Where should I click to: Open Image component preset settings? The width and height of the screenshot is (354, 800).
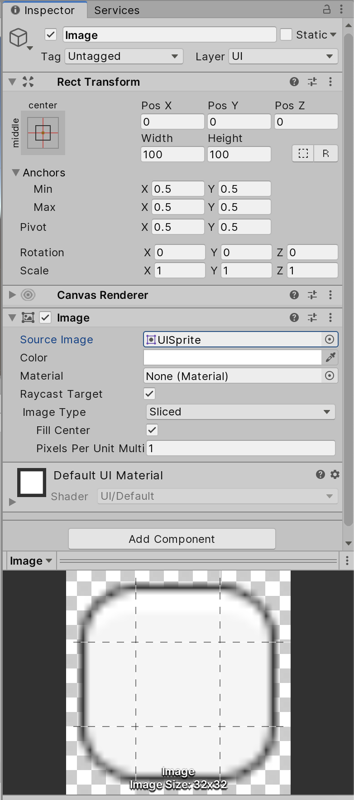click(x=312, y=317)
